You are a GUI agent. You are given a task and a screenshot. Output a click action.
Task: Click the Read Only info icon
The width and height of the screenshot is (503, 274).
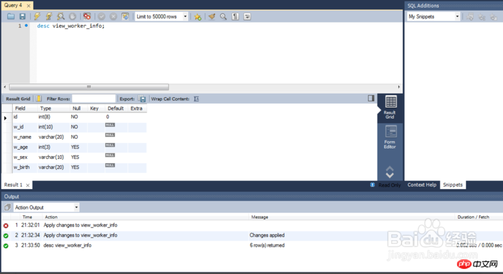[373, 185]
